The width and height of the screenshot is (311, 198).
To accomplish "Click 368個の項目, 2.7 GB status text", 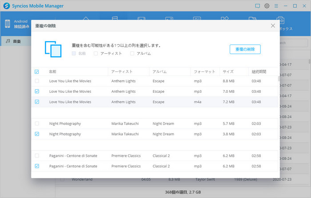I will [183, 192].
